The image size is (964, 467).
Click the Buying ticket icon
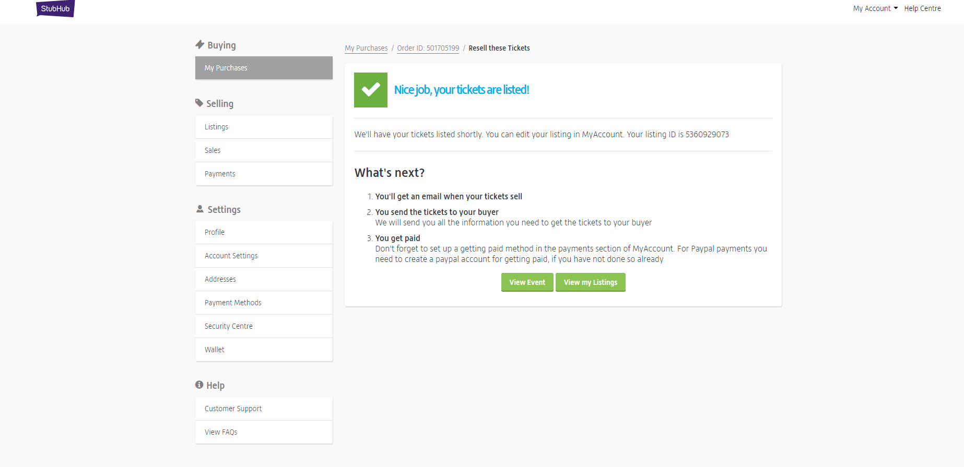pos(199,45)
